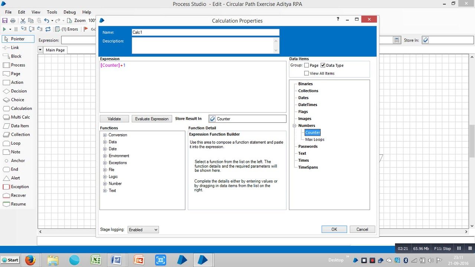
Task: Click Cancel in Calculation Properties
Action: [x=362, y=229]
